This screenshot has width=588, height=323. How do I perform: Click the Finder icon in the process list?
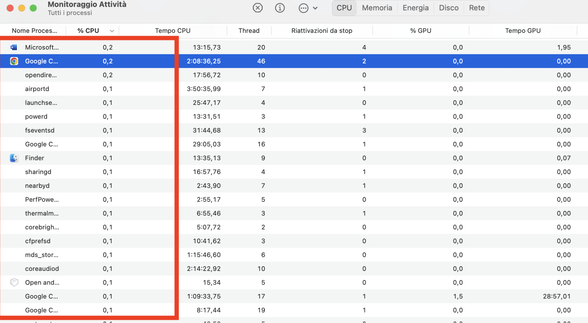14,158
